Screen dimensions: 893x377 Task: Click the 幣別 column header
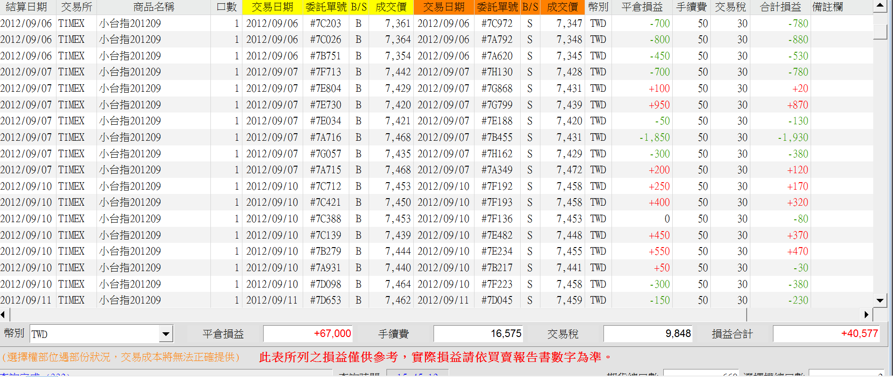point(598,7)
